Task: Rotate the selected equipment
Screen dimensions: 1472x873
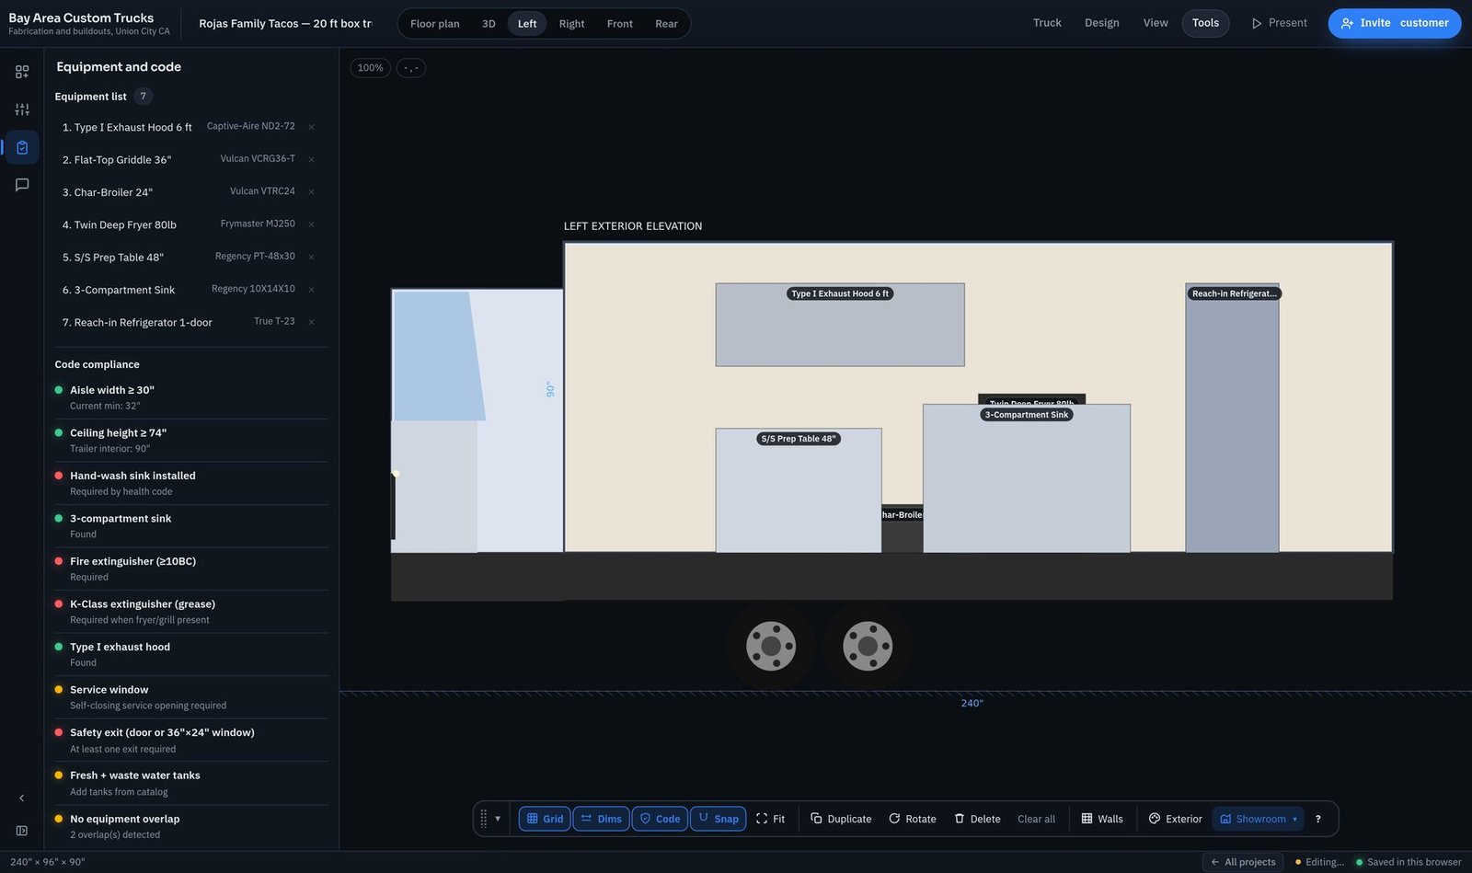Action: (913, 819)
